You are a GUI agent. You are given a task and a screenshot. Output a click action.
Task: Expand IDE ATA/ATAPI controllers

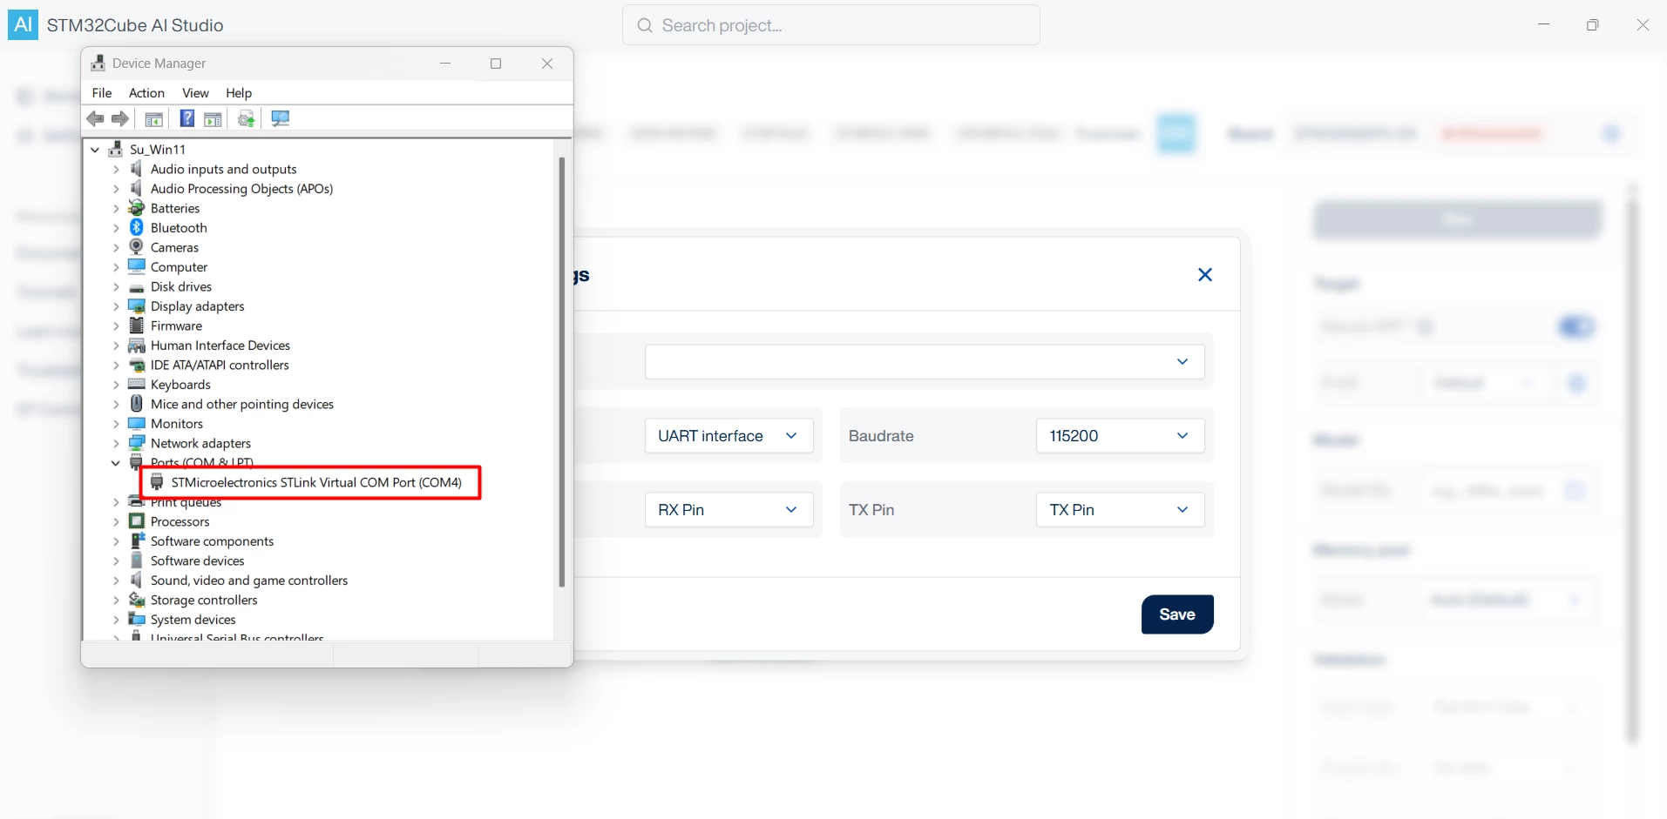click(116, 365)
